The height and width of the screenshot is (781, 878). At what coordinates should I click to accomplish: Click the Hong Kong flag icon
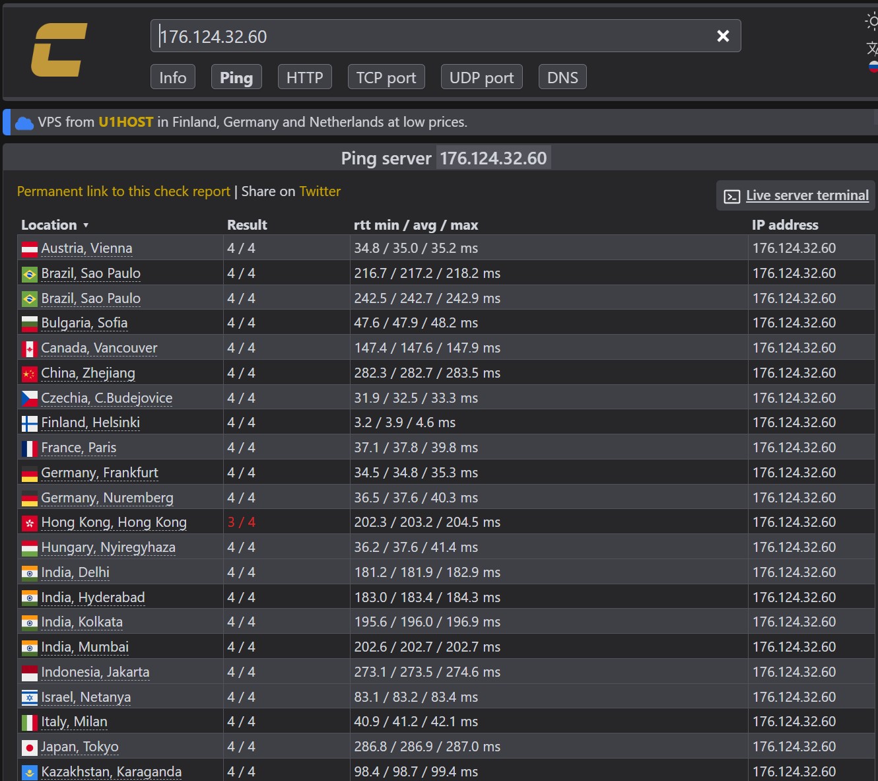coord(30,523)
